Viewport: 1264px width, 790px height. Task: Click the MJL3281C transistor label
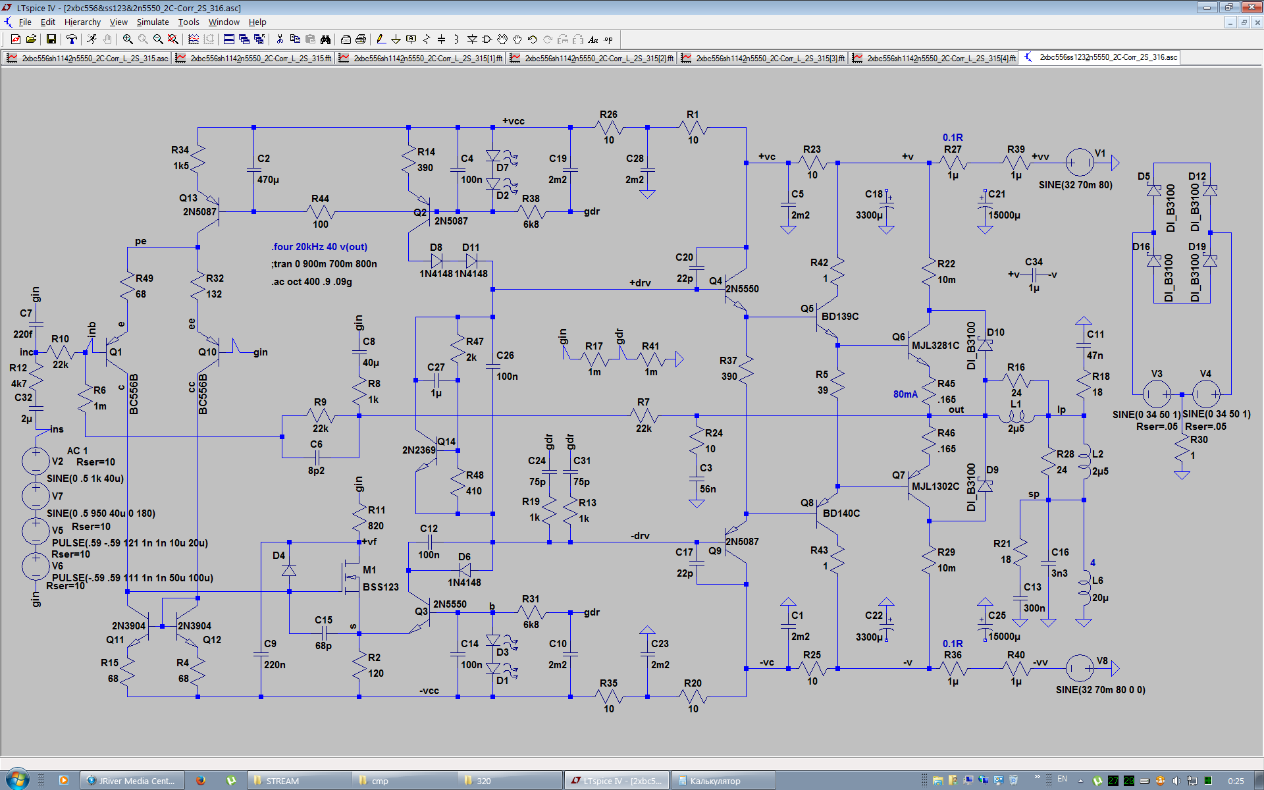coord(935,346)
